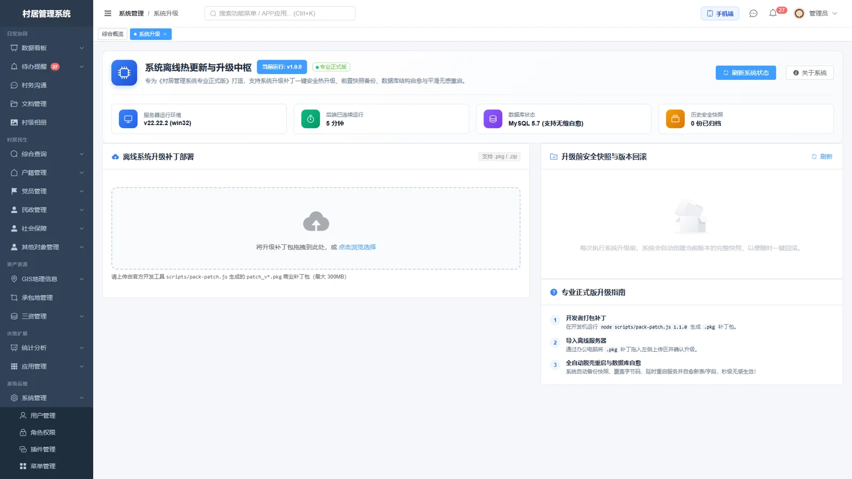
Task: Click the cloud upload icon in dropzone
Action: coord(316,221)
